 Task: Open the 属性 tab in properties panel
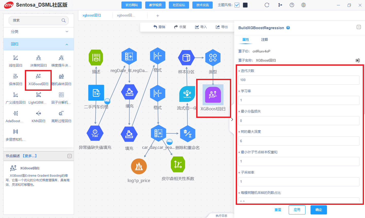[246, 40]
